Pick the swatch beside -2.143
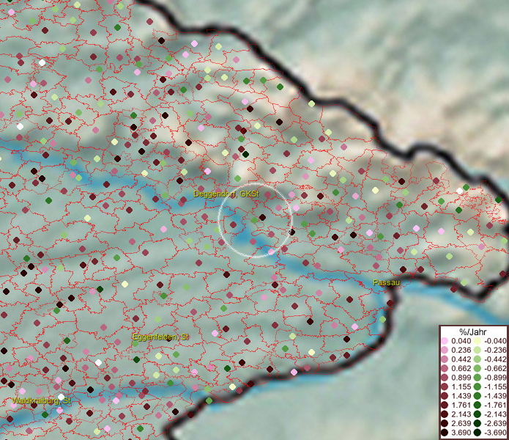 click(478, 414)
